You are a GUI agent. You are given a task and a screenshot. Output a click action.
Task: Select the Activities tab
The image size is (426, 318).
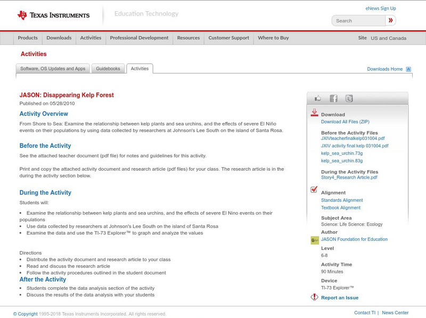pos(140,69)
